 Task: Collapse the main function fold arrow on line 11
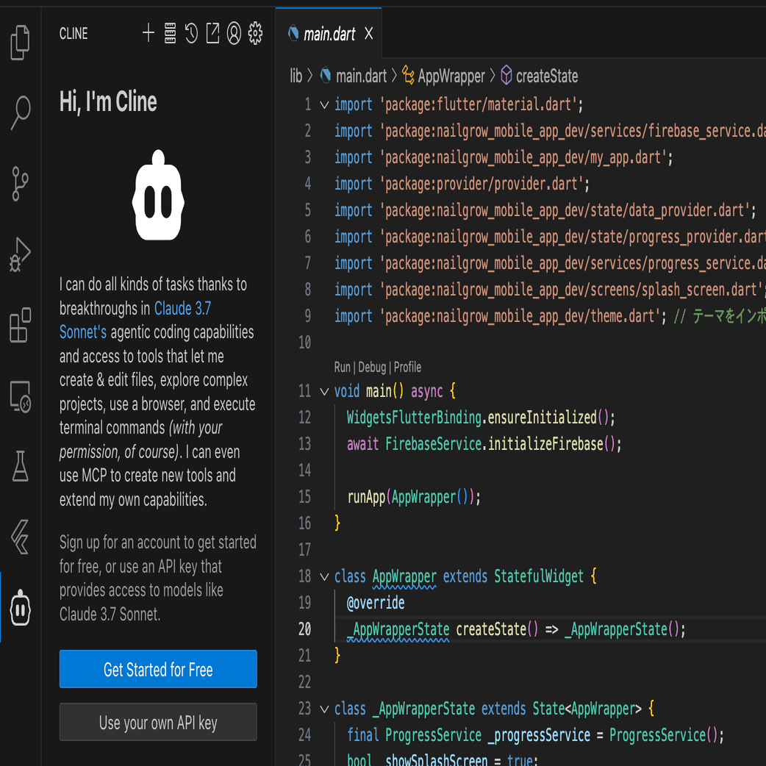coord(324,391)
